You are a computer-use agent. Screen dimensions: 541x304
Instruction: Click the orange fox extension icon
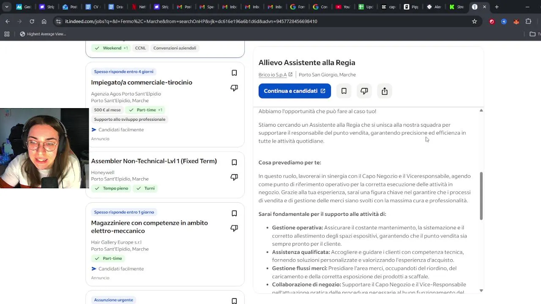516,21
